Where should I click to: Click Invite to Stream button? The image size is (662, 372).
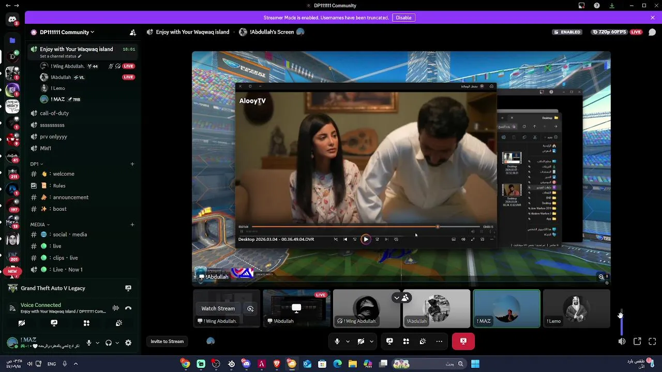167,342
